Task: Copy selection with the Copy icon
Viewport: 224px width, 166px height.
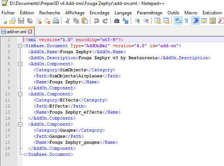Action: pyautogui.click(x=76, y=21)
